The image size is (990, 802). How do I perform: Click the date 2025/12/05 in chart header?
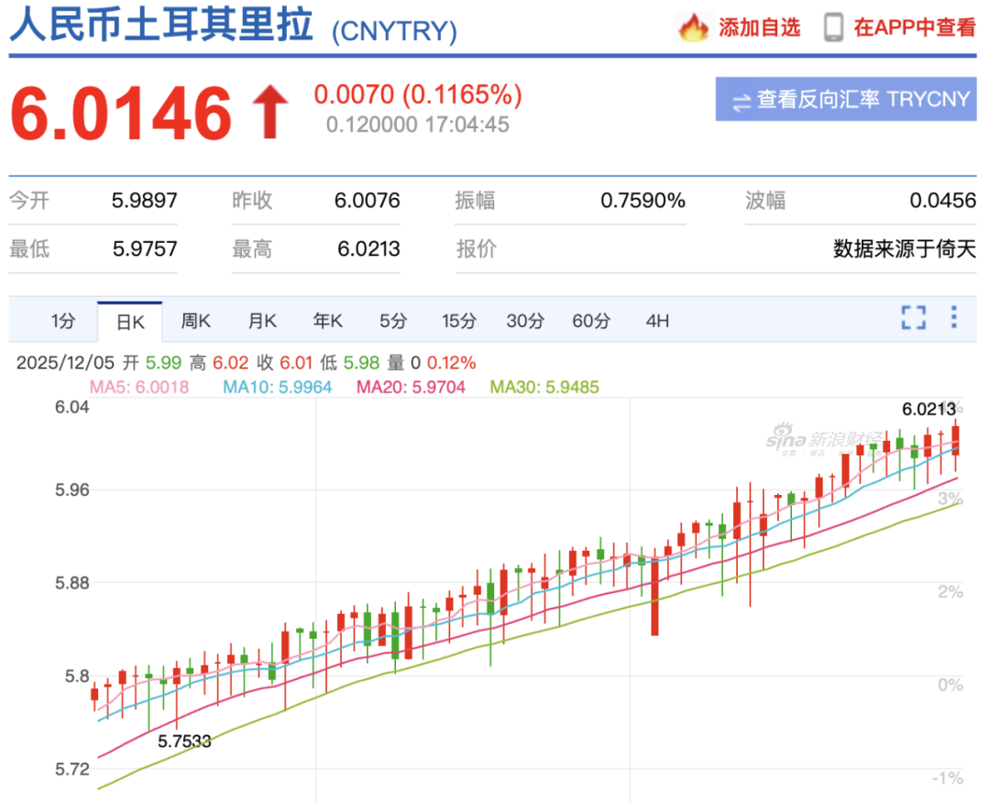[x=66, y=363]
